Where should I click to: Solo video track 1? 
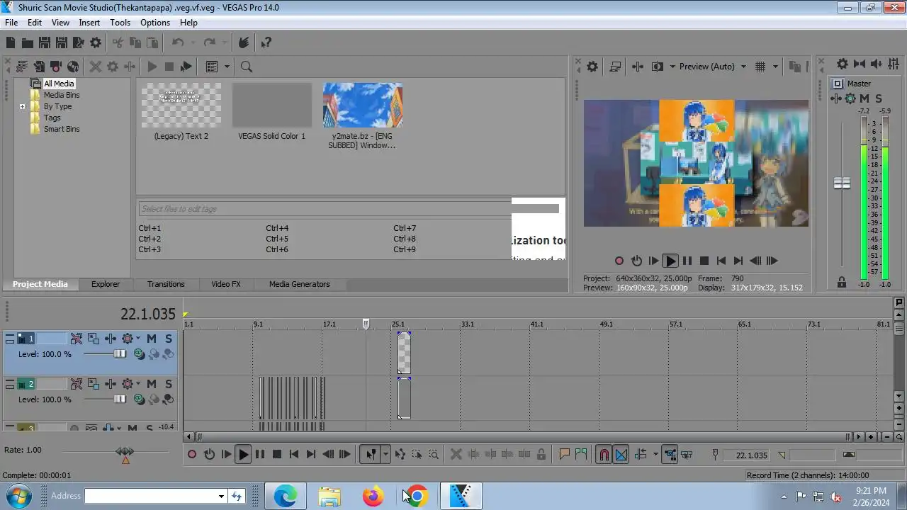click(169, 339)
